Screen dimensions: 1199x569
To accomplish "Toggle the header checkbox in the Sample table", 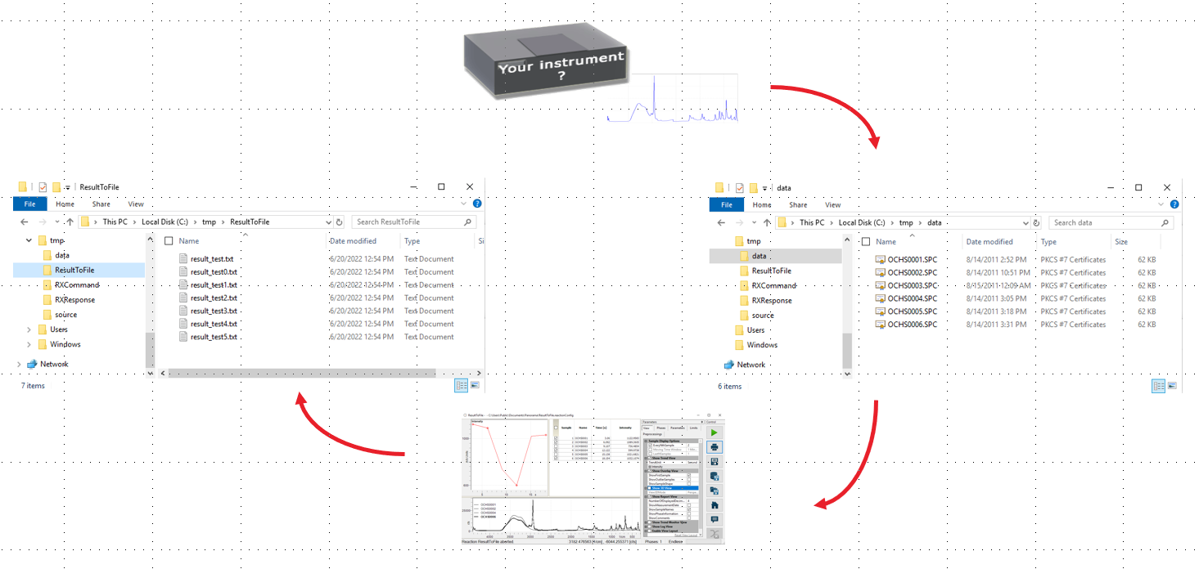I will tap(557, 427).
